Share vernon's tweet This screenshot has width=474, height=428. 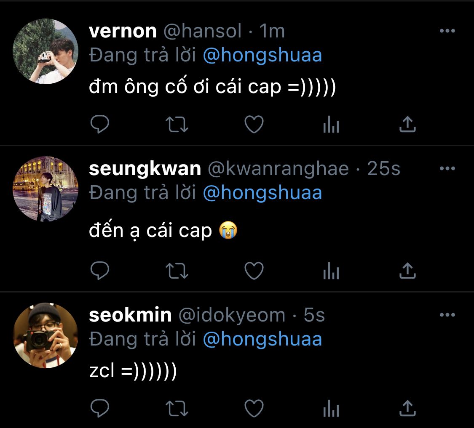pyautogui.click(x=407, y=124)
